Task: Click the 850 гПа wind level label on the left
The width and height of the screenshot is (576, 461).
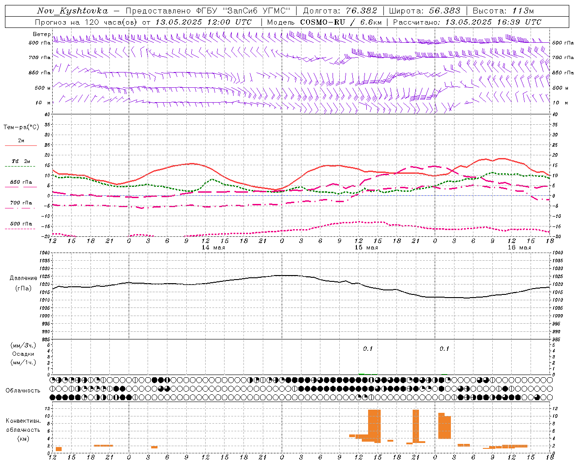Action: 40,72
